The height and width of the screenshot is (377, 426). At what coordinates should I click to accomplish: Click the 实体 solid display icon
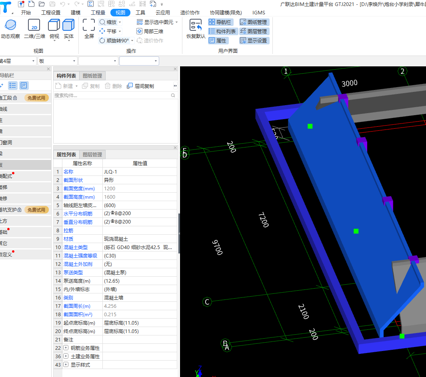(x=68, y=25)
